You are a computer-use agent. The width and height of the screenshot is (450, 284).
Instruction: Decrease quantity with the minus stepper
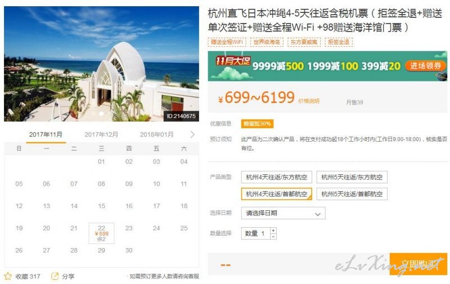tap(273, 236)
